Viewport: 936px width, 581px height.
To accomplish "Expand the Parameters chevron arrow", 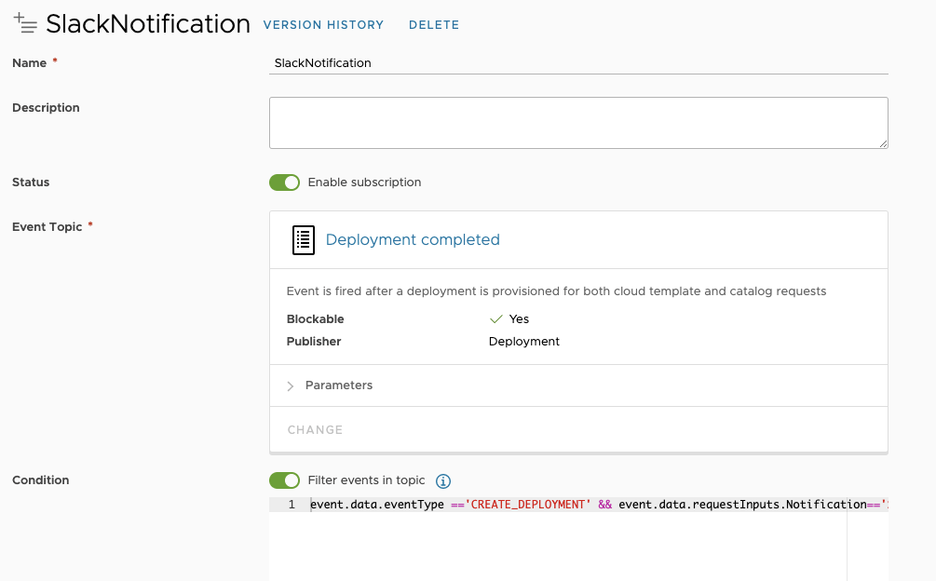I will [291, 385].
